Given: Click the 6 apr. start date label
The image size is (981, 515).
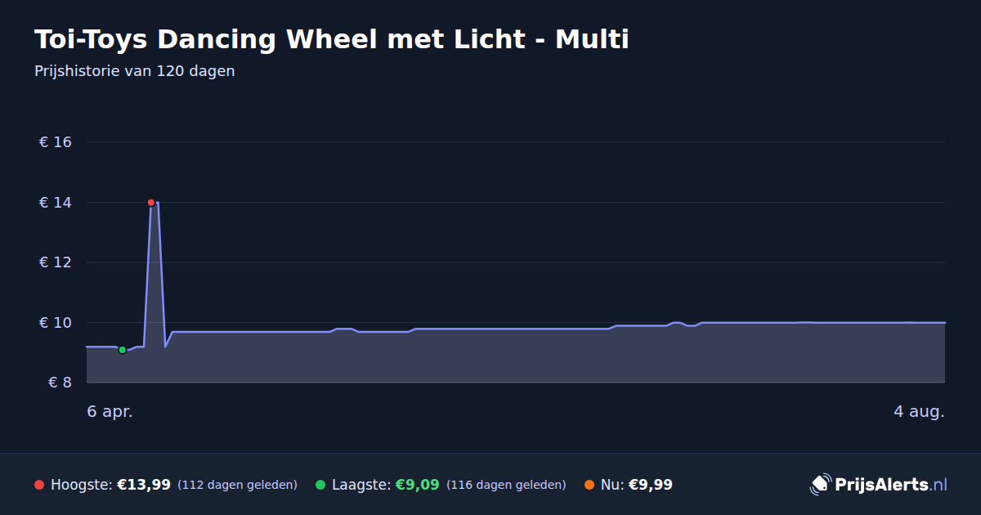Looking at the screenshot, I should click(110, 412).
